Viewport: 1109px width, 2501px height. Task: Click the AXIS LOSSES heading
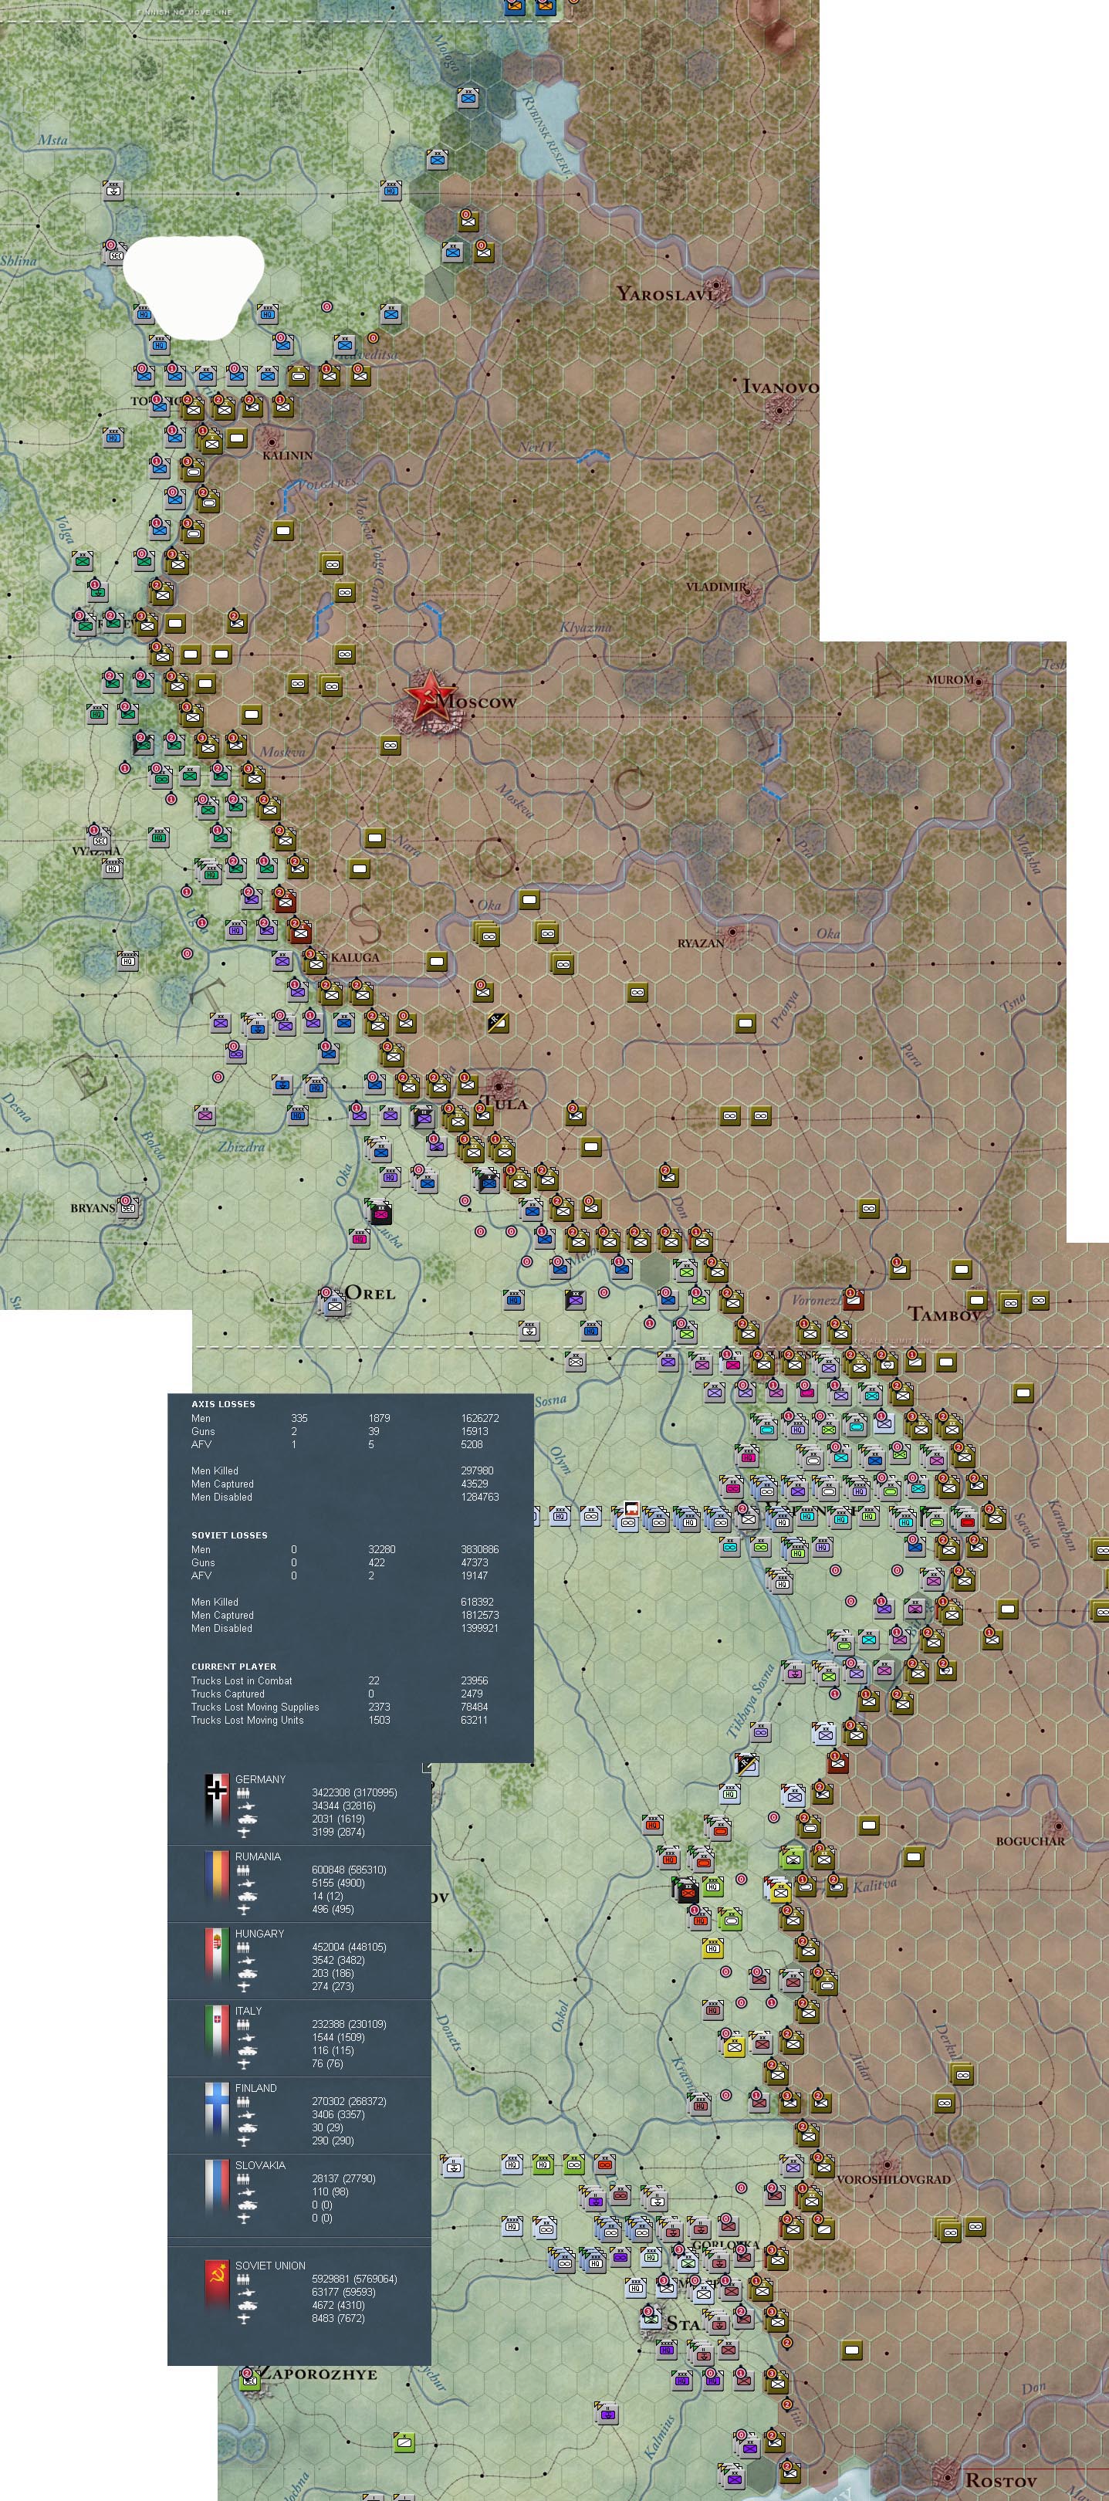click(223, 1404)
